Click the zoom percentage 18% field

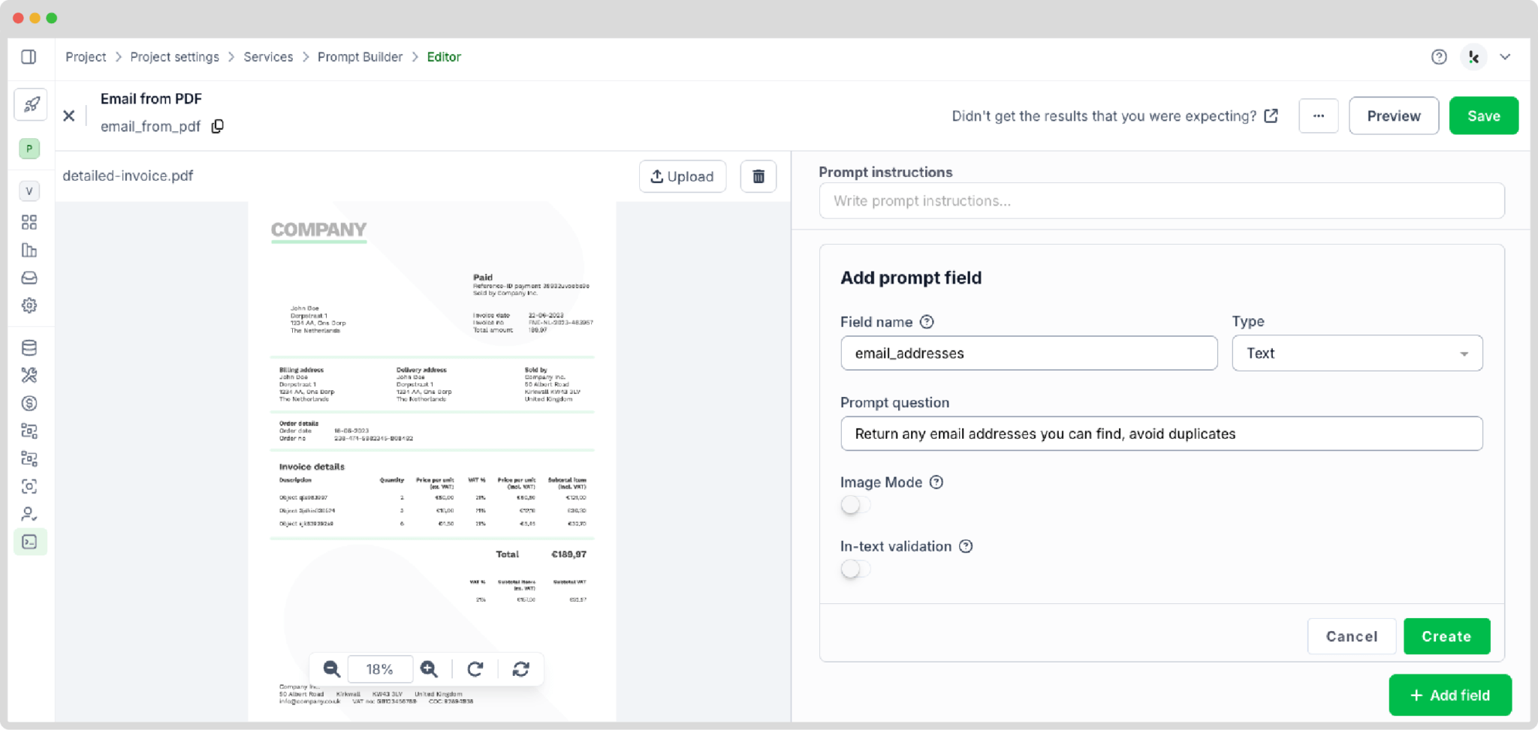click(380, 668)
